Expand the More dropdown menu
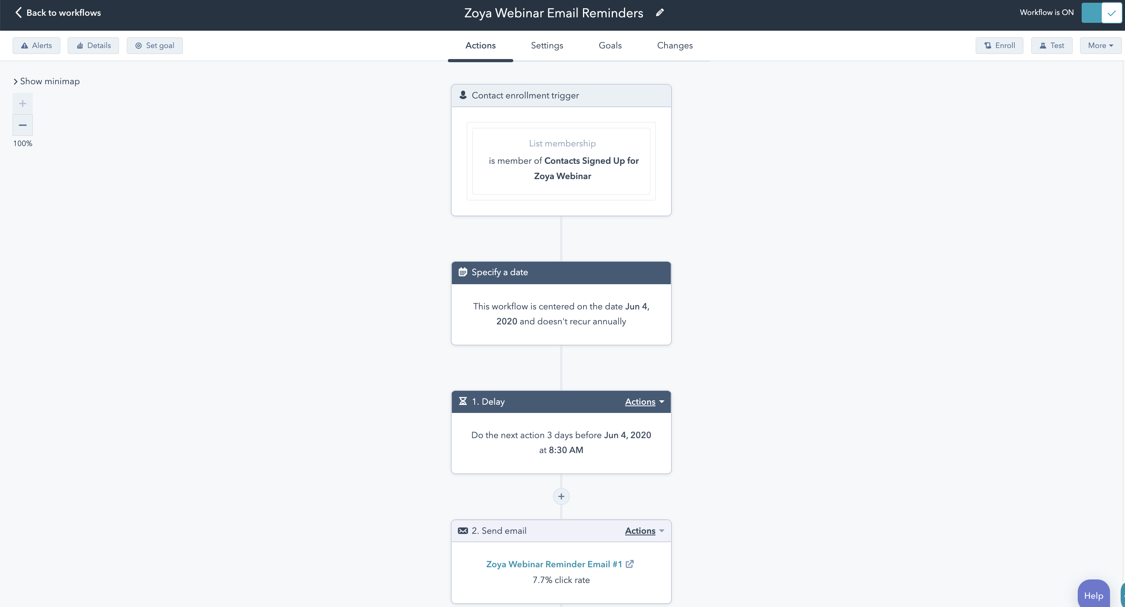This screenshot has height=607, width=1125. (x=1100, y=46)
